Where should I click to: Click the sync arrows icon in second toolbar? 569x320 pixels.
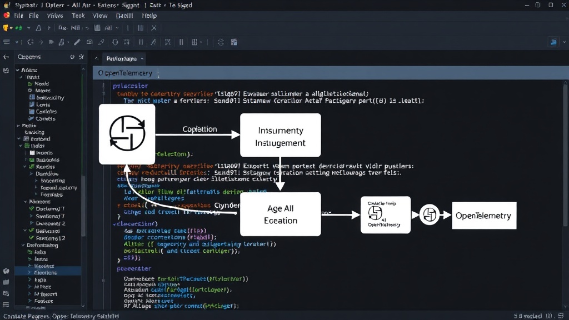pyautogui.click(x=221, y=42)
